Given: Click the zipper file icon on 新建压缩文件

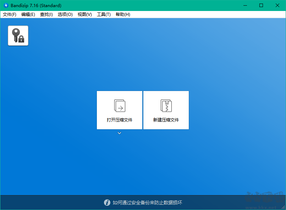Looking at the screenshot, I should 166,105.
